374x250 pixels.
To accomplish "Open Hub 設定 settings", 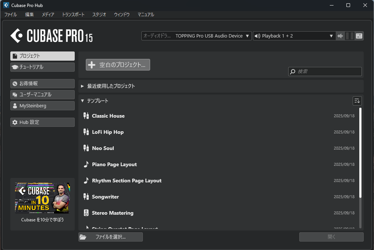I will pyautogui.click(x=42, y=122).
